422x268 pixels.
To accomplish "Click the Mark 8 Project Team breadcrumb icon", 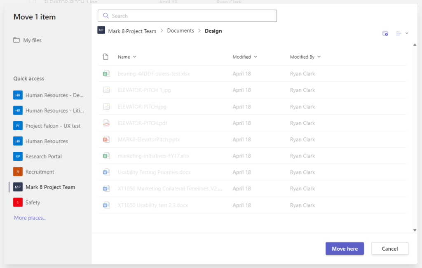I will (x=101, y=30).
